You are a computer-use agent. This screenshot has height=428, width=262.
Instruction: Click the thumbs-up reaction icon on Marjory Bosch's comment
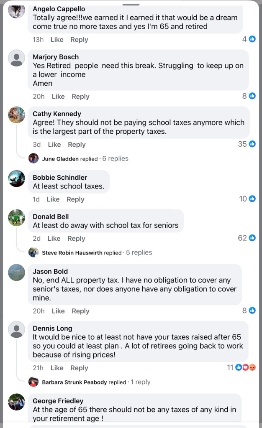point(252,96)
